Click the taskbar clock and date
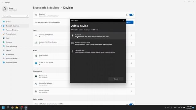Screen dimensions: 196x110 tap(189, 108)
